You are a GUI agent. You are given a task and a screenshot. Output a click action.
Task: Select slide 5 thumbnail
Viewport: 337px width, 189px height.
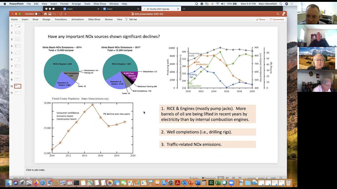click(17, 53)
